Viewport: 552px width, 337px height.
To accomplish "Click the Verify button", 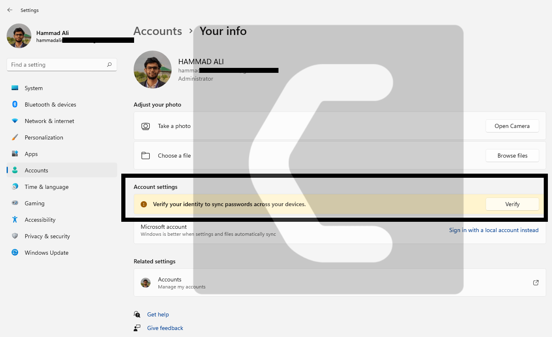I will [x=512, y=204].
